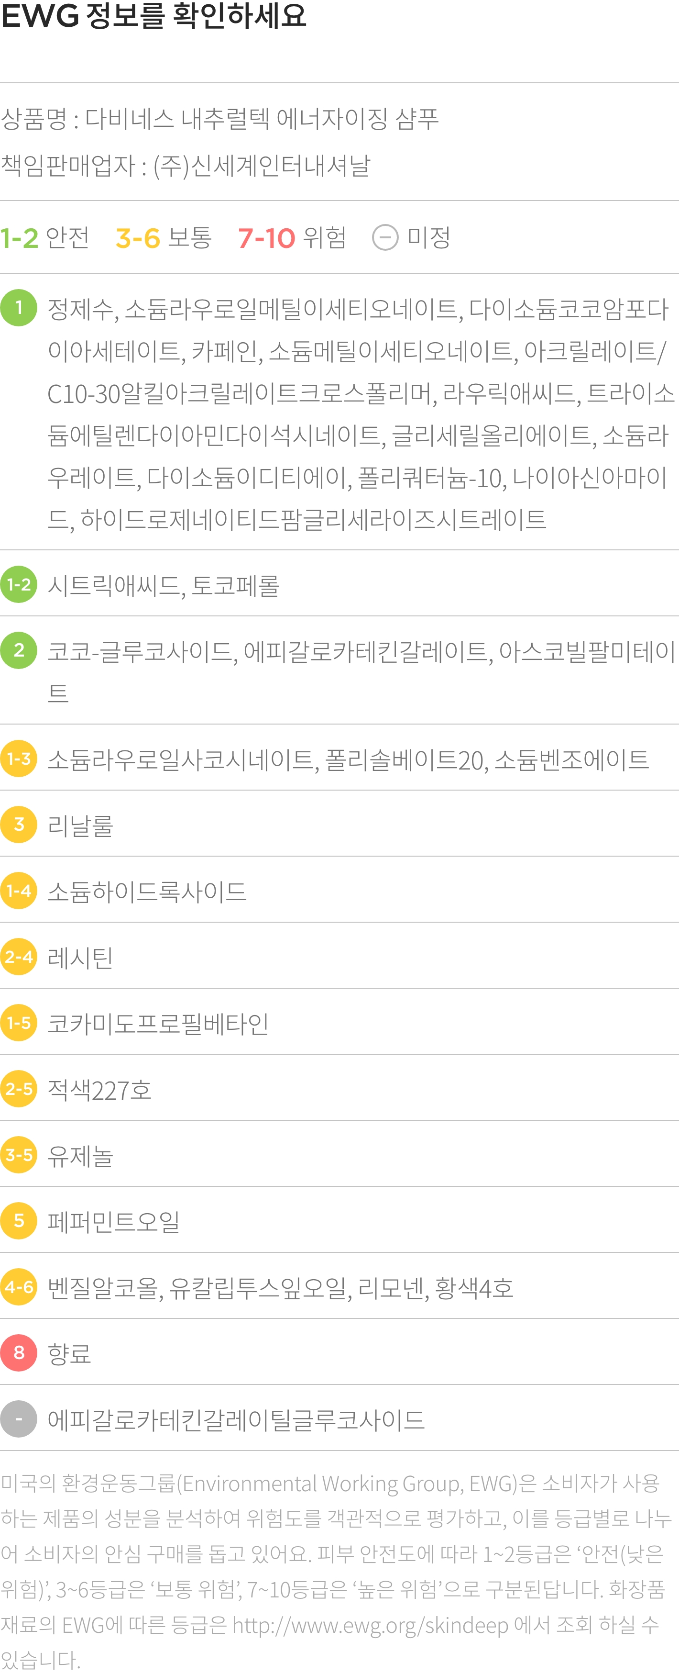Click the yellow grade 5 badge beside 페퍼민트오일
The height and width of the screenshot is (1674, 679).
19,1220
